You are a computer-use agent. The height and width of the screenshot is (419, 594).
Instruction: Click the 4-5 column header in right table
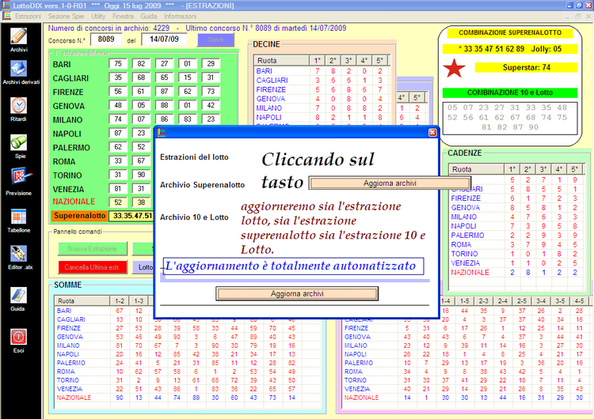[579, 301]
